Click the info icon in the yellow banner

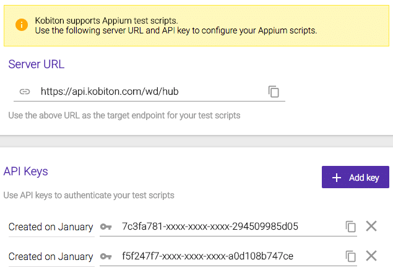22,25
